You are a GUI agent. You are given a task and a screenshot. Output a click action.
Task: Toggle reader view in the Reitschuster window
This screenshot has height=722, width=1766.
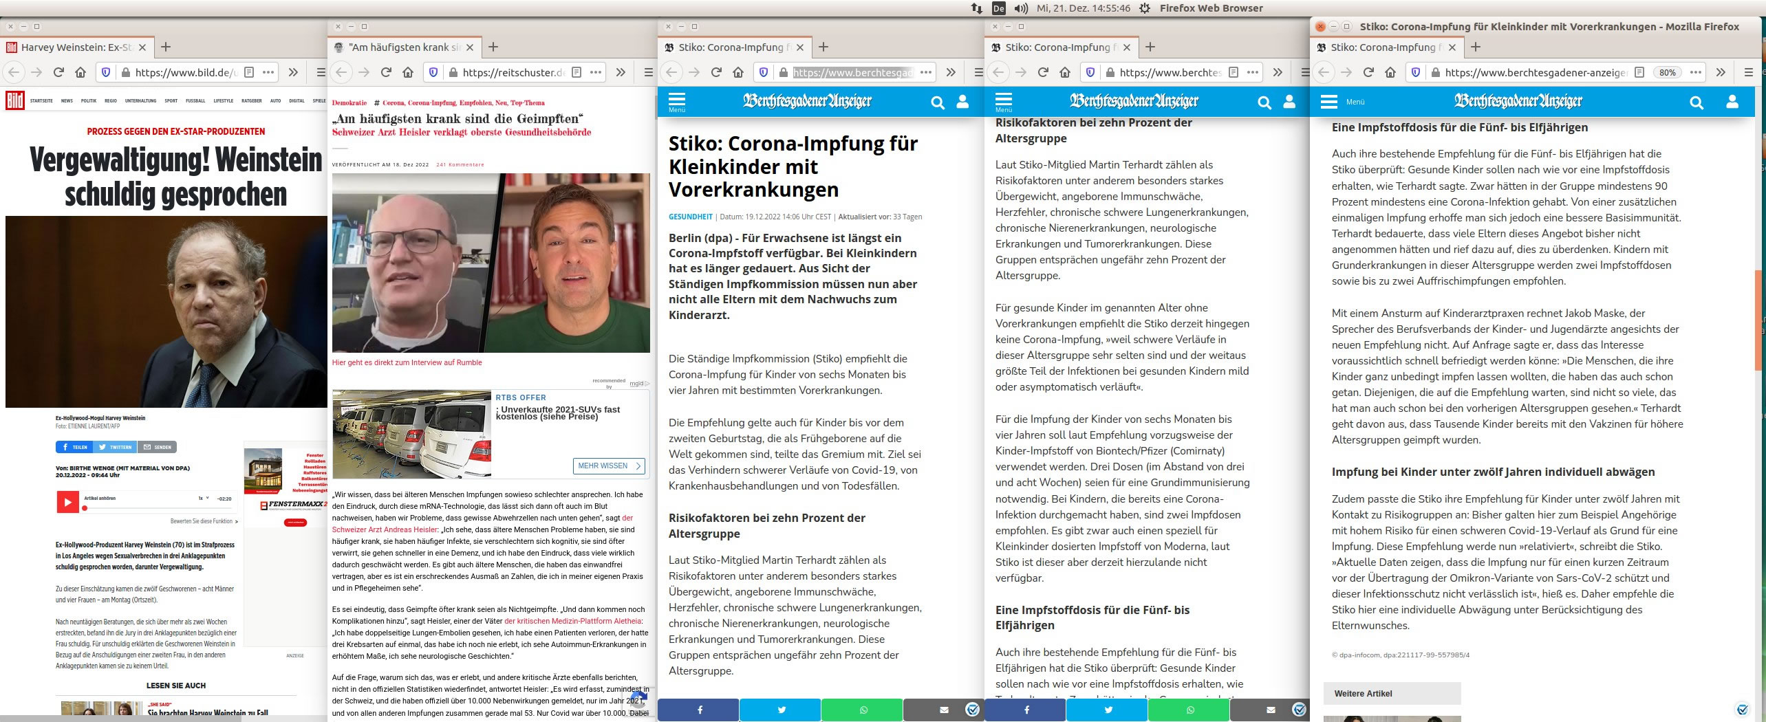pos(577,72)
